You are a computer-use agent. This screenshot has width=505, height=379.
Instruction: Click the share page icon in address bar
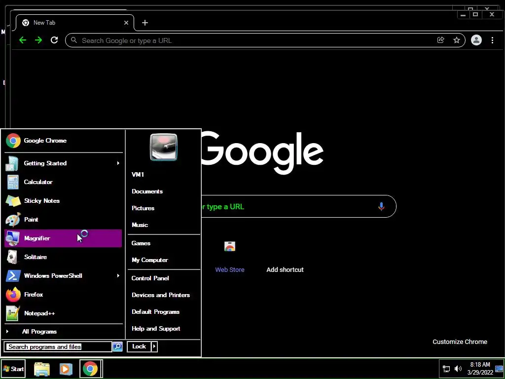click(x=440, y=40)
